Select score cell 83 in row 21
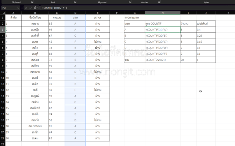The width and height of the screenshot is (235, 146). [57, 138]
